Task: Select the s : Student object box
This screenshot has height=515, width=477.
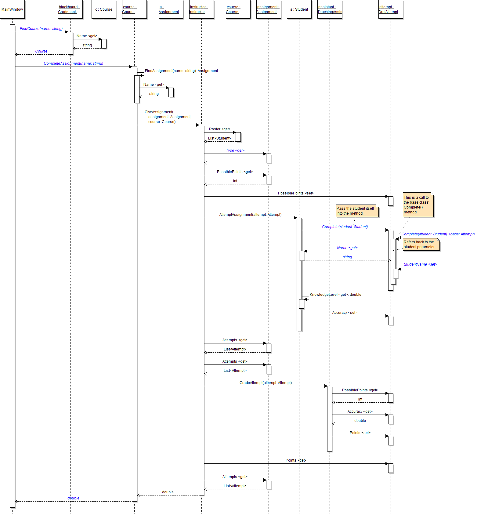Action: coord(299,9)
